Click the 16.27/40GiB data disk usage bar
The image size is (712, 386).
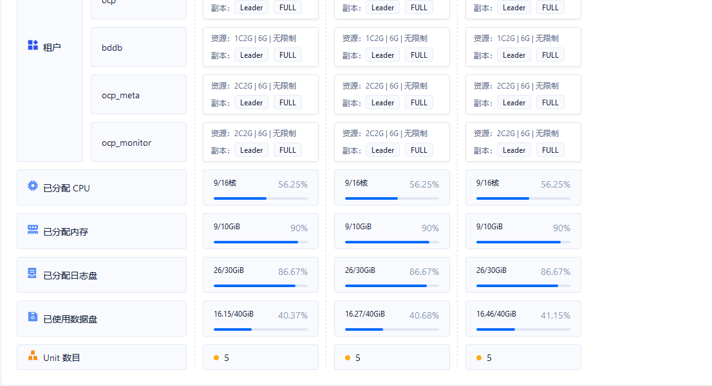coord(392,329)
